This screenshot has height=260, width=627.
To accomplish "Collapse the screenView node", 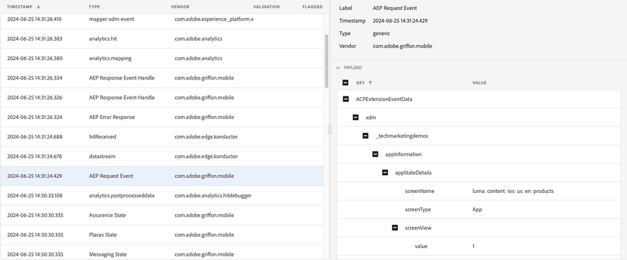I will (395, 228).
